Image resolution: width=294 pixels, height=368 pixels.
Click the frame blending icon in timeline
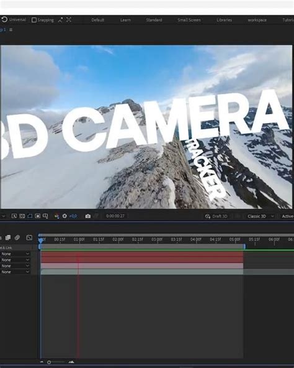point(8,237)
